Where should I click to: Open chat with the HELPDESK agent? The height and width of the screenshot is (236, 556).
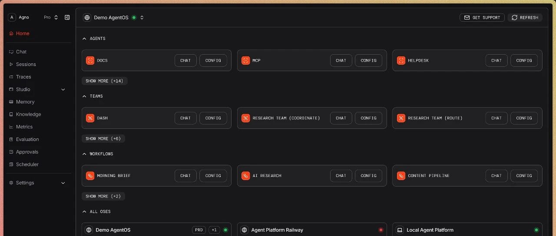click(x=496, y=60)
